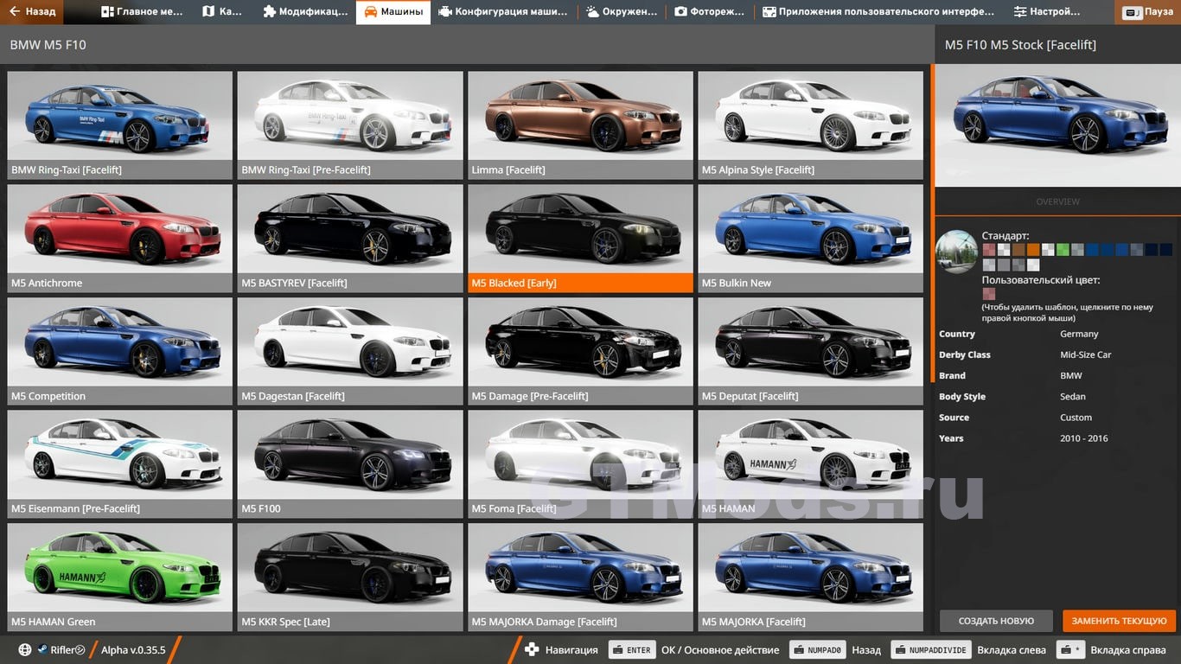Select the M5 F100 car
1181x664 pixels.
click(350, 464)
